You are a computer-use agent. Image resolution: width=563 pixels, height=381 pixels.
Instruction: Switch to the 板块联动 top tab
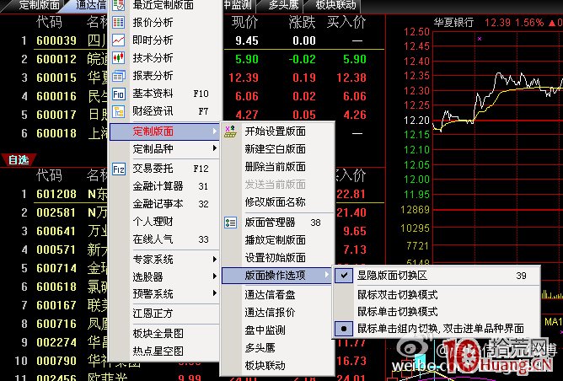[335, 5]
